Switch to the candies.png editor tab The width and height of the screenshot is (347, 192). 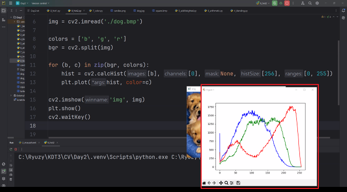coord(118,11)
